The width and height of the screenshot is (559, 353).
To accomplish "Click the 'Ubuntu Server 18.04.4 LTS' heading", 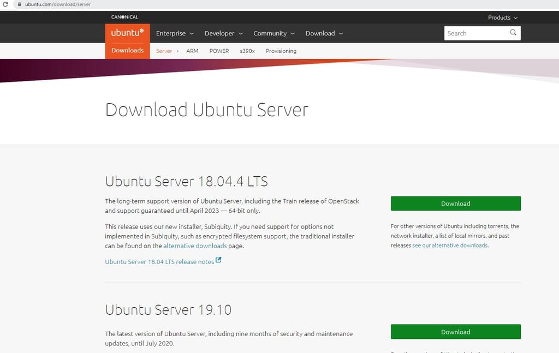I will click(x=187, y=181).
